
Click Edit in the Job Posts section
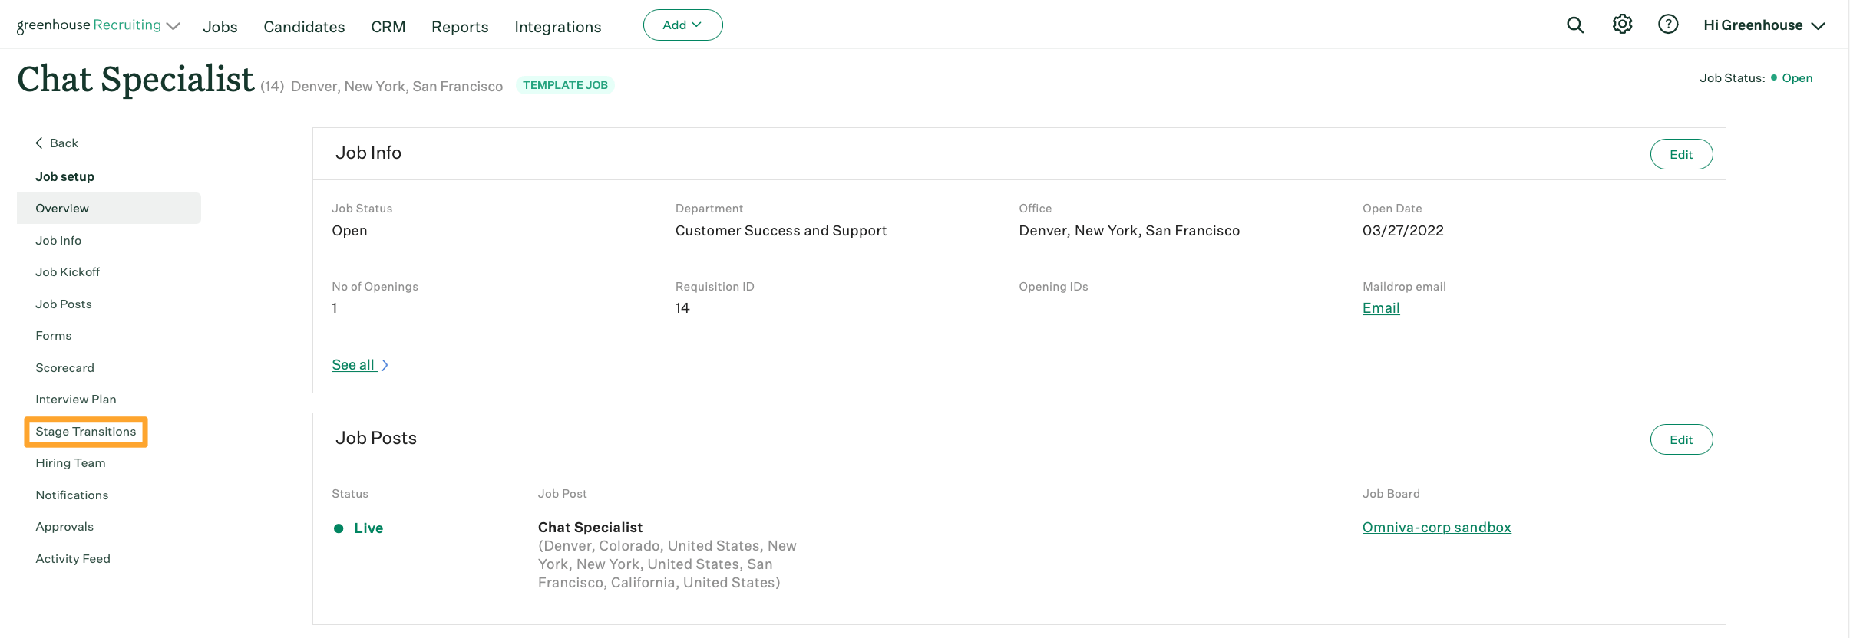click(x=1680, y=439)
